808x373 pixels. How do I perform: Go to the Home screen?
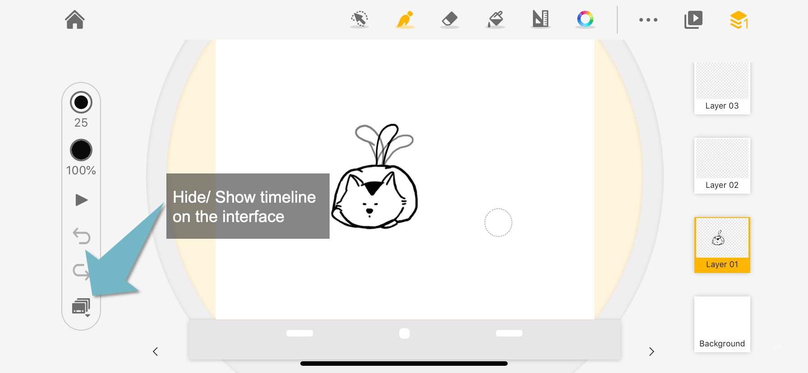pyautogui.click(x=75, y=20)
